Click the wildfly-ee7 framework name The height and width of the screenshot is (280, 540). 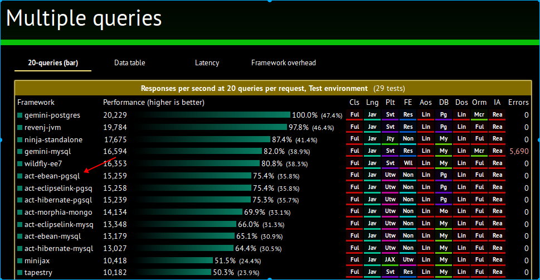pyautogui.click(x=43, y=163)
